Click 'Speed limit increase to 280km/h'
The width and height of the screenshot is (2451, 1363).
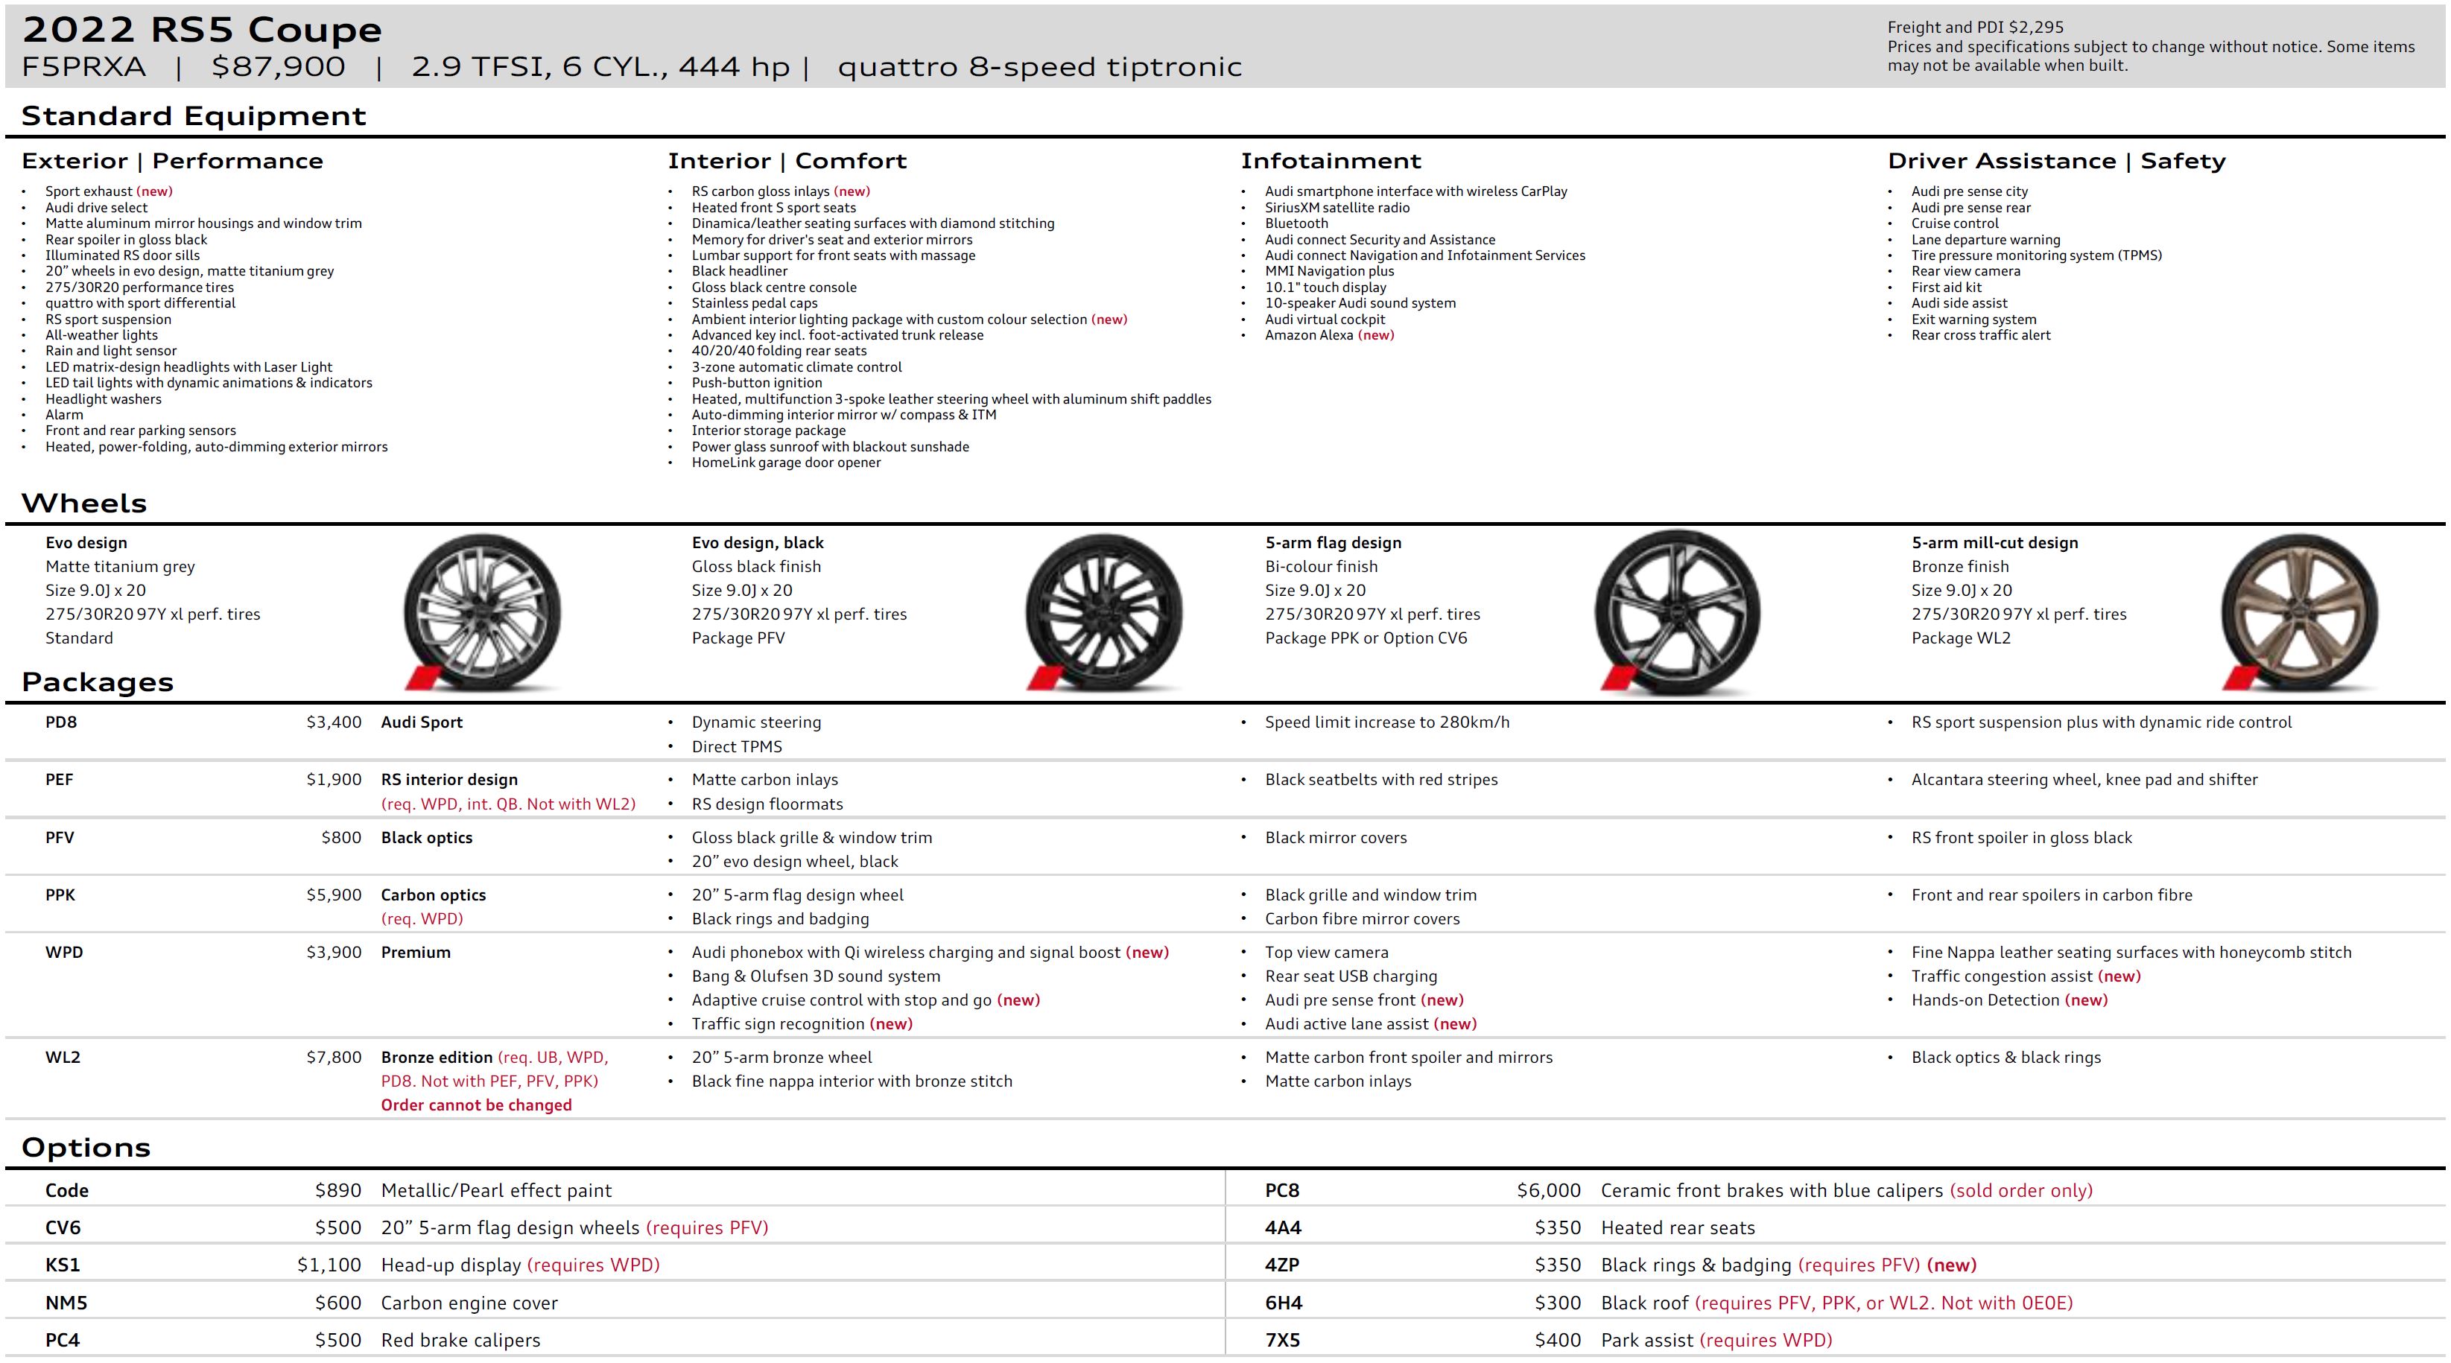pos(1386,722)
